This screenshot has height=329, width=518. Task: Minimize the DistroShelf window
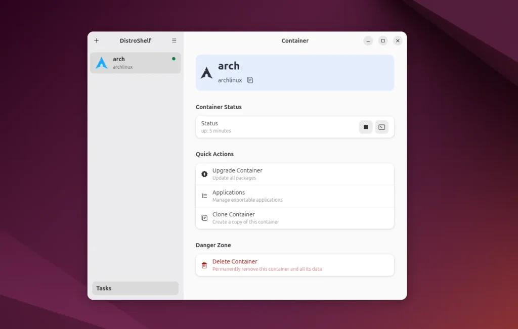[368, 40]
